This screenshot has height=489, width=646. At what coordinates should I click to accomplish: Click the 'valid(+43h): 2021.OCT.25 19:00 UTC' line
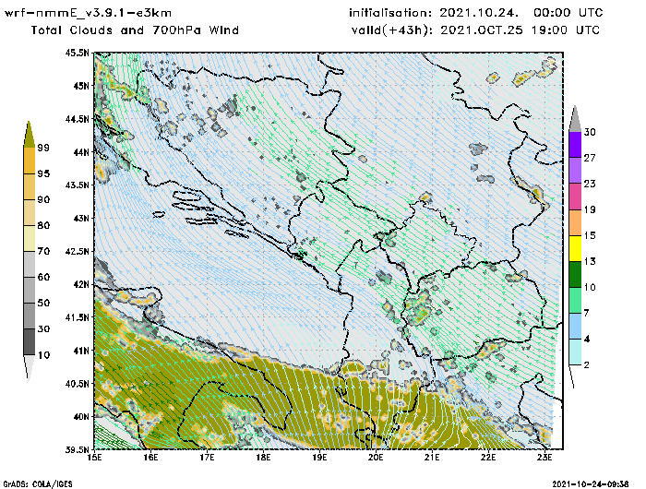[476, 30]
